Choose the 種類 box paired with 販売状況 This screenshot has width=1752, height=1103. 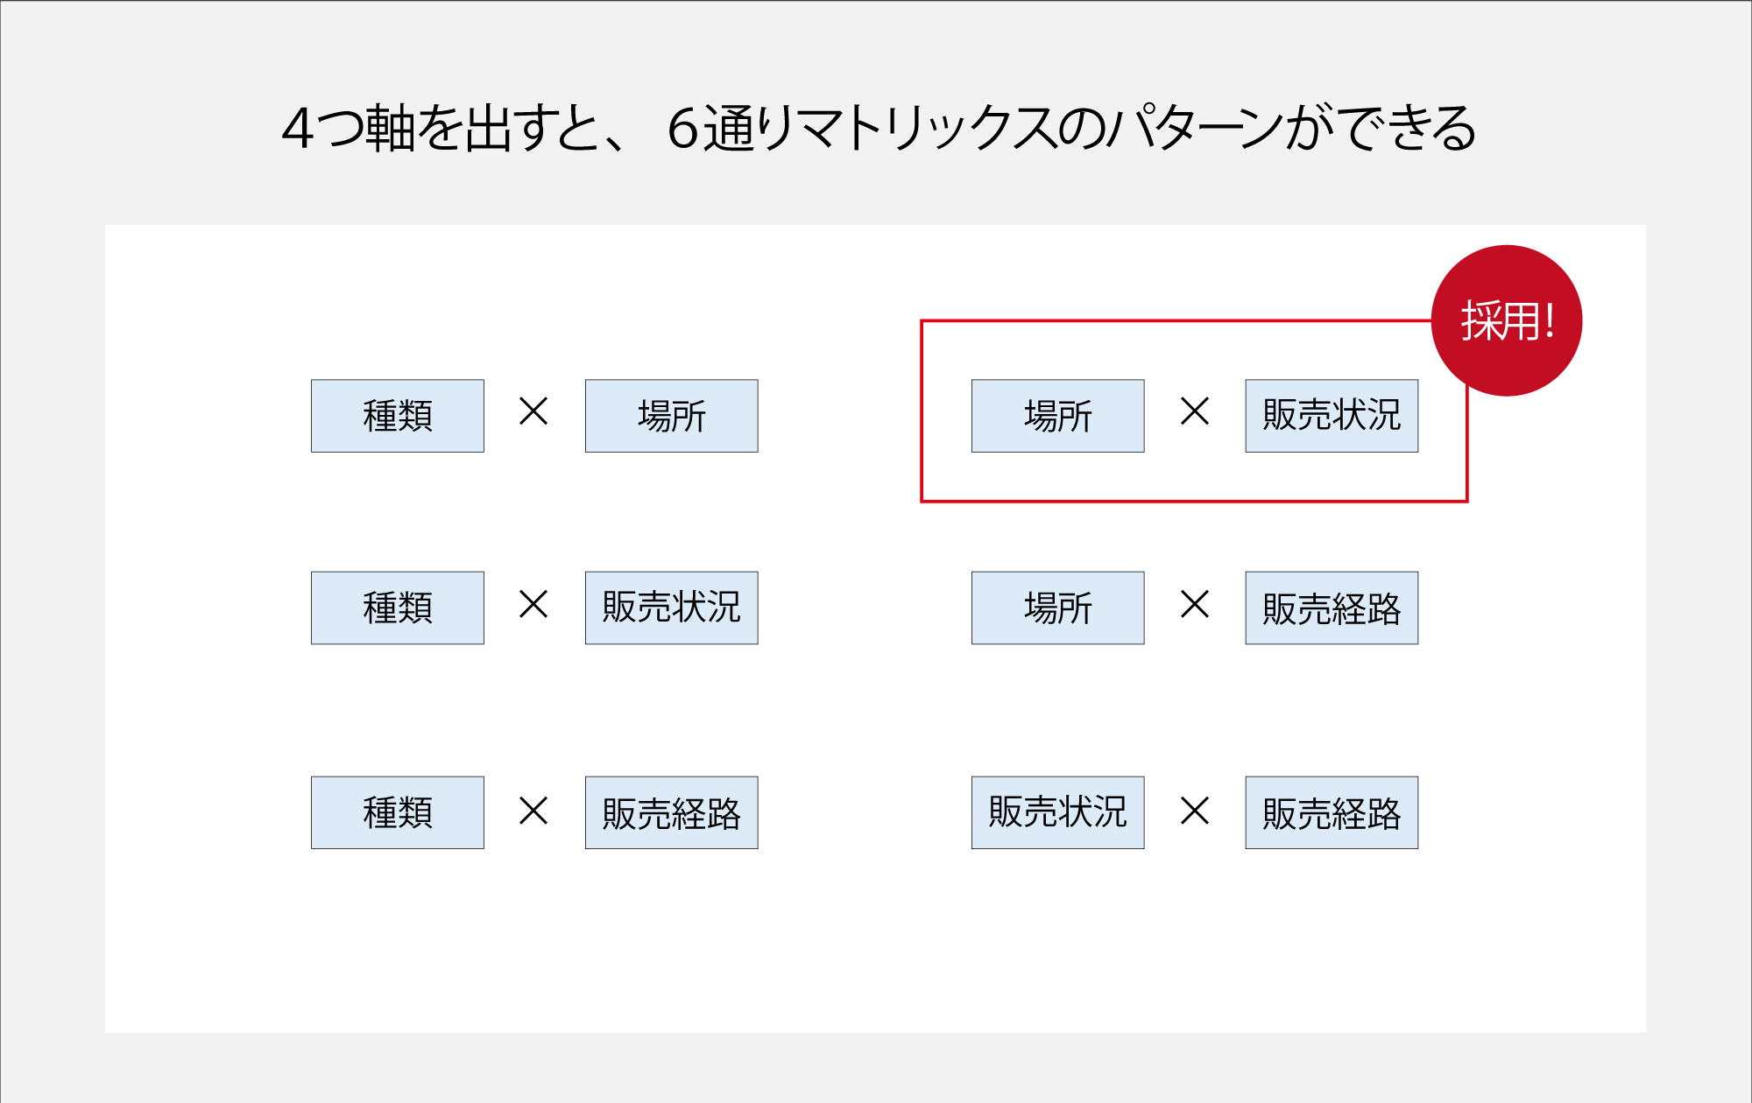[398, 608]
